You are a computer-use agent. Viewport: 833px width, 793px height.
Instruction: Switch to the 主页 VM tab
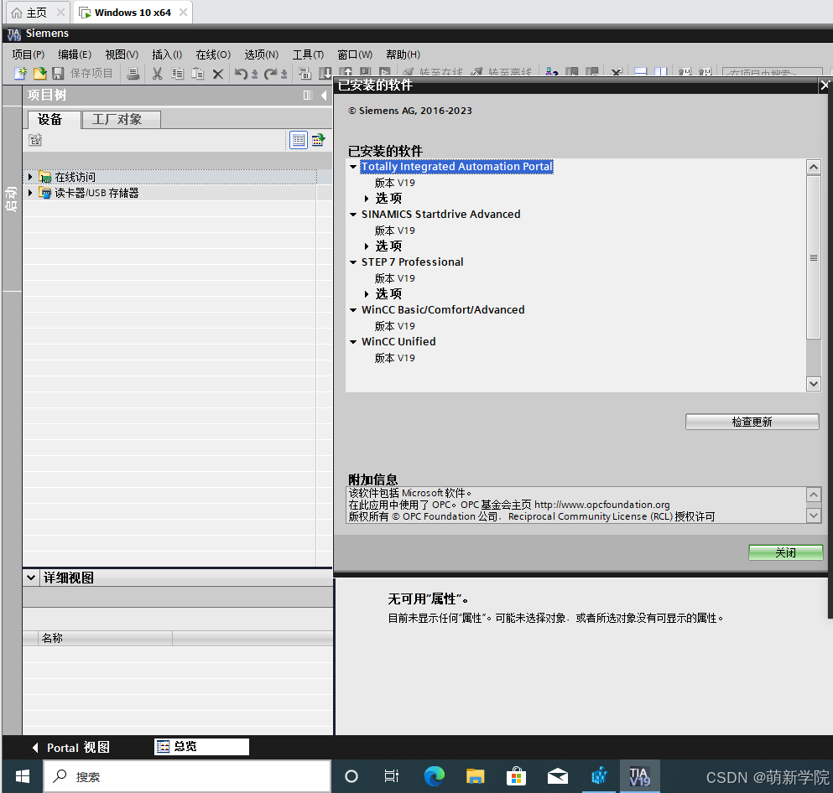(x=36, y=13)
